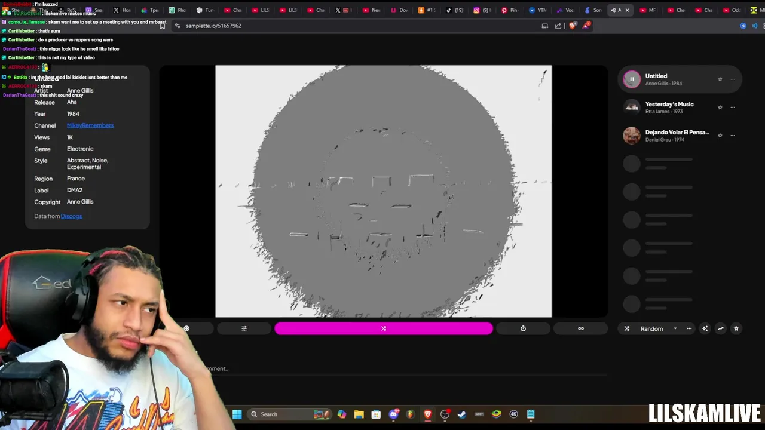Click the sparkle icon in the queue toolbar

705,328
